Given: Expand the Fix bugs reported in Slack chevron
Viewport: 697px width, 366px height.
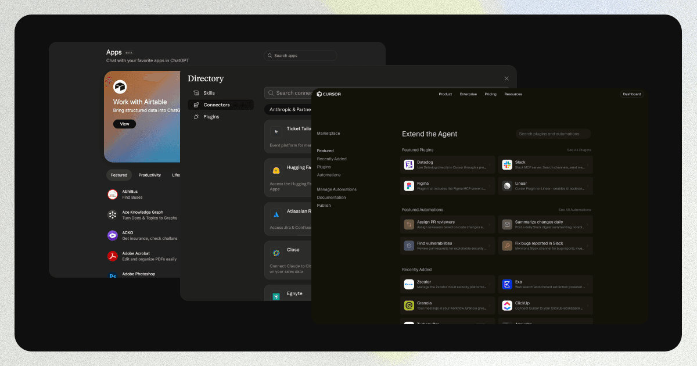Looking at the screenshot, I should pos(588,246).
